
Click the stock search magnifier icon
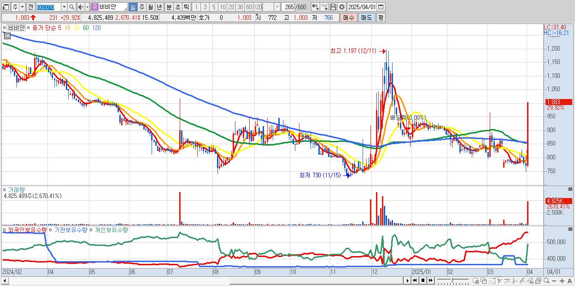pyautogui.click(x=71, y=7)
